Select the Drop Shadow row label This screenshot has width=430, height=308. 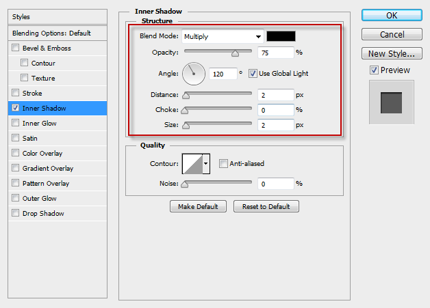43,214
